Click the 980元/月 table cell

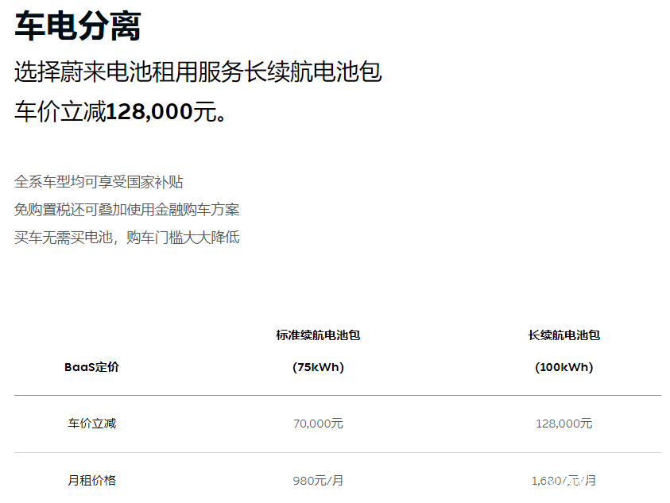pos(319,481)
